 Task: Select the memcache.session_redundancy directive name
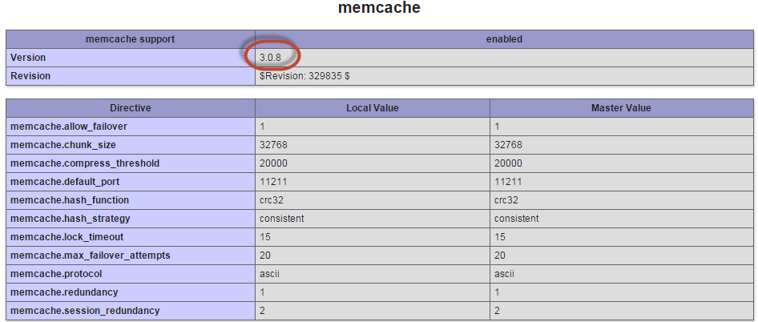click(x=85, y=311)
